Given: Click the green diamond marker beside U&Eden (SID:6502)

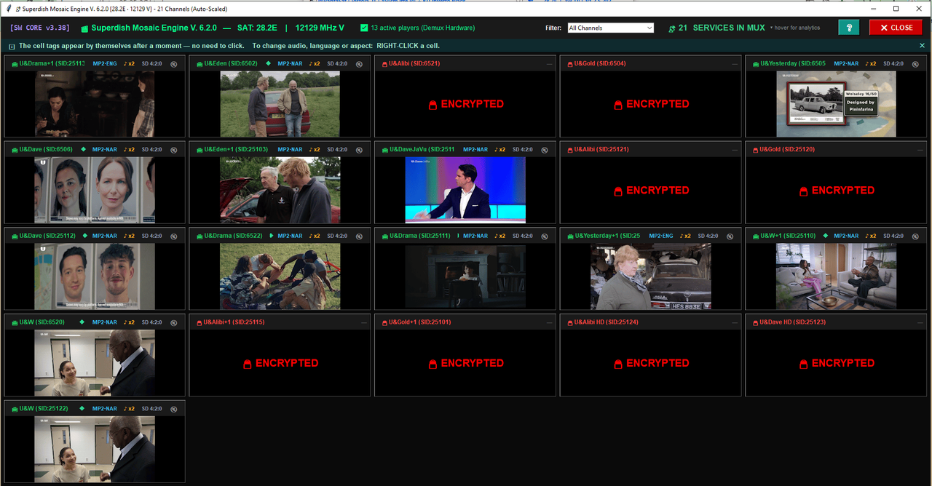Looking at the screenshot, I should [x=268, y=63].
